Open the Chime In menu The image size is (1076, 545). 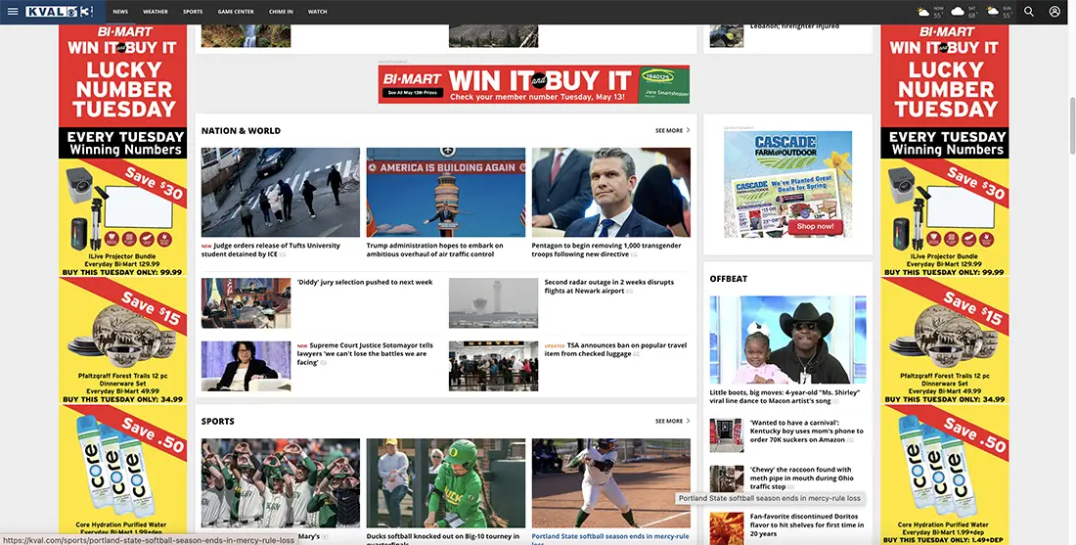coord(281,12)
